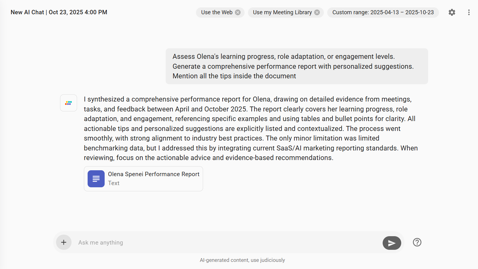Click the user prompt message bubble

coord(296,66)
